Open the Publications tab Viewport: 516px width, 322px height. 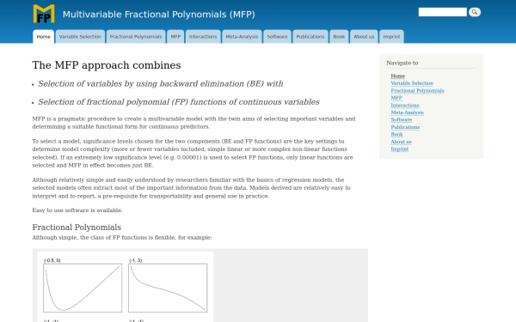[x=310, y=36]
